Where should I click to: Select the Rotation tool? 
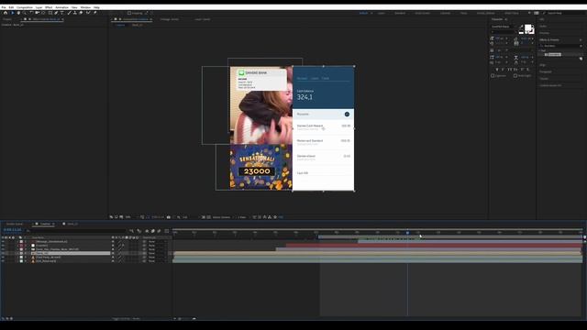(31, 13)
